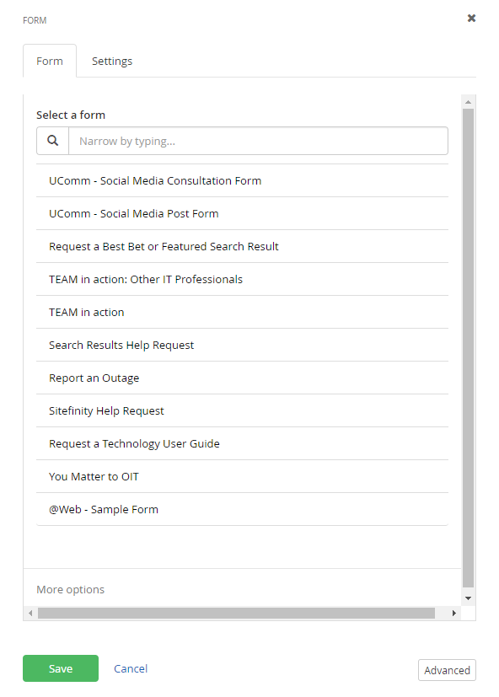Select the UComm - Social Media Consultation Form
The width and height of the screenshot is (499, 697).
pos(155,180)
